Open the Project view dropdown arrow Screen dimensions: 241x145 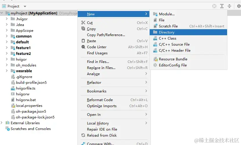[25, 6]
